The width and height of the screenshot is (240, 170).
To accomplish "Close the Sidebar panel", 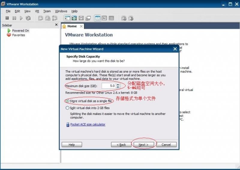I will 56,25.
